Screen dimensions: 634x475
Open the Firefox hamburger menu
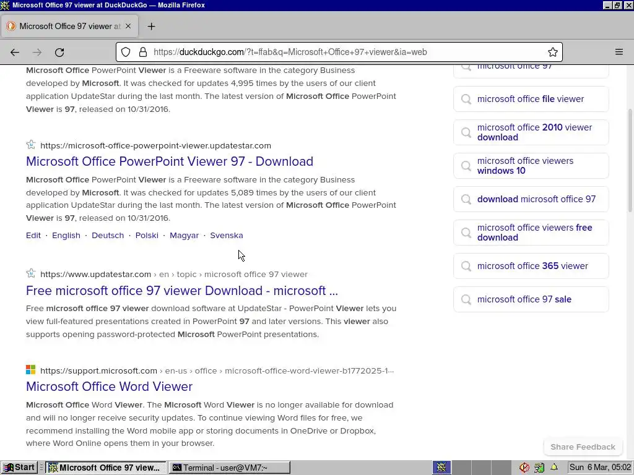coord(619,52)
